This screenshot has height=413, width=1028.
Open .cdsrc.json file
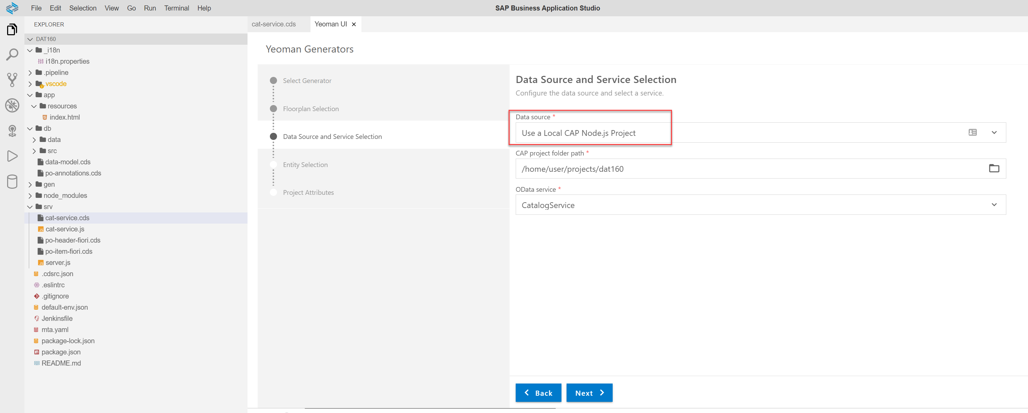point(57,273)
